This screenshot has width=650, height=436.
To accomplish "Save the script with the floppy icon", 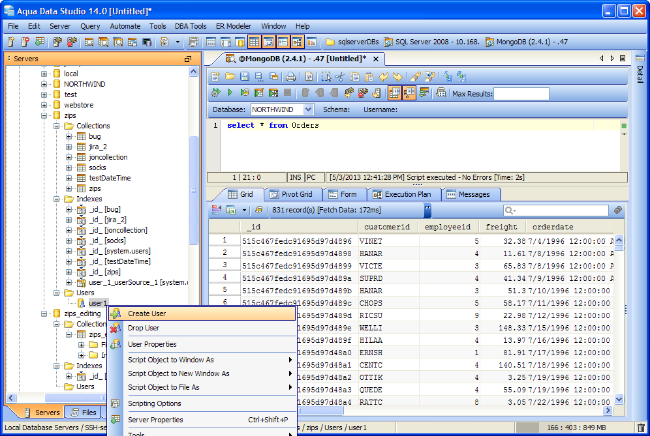I will [x=245, y=77].
